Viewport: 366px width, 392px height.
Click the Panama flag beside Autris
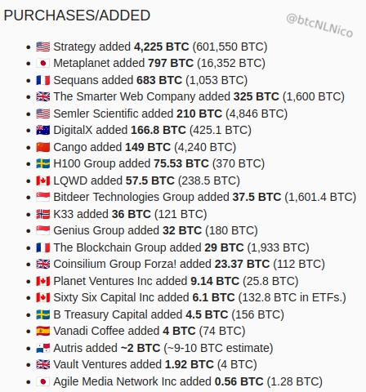[43, 348]
